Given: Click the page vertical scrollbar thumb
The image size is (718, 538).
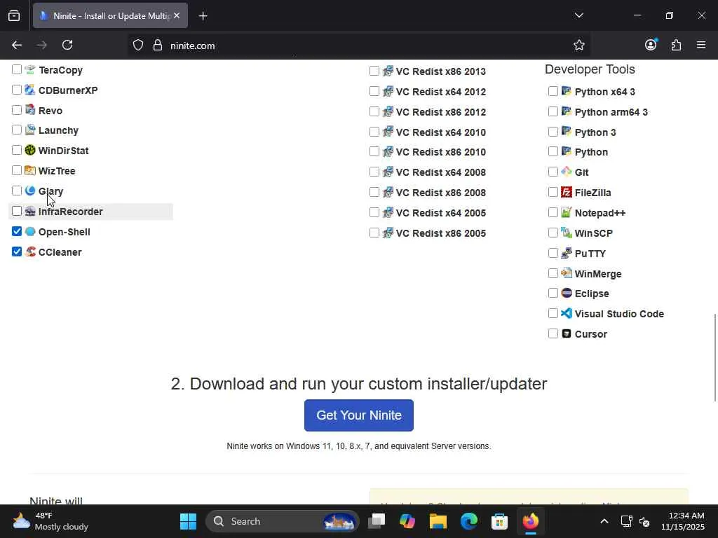Looking at the screenshot, I should 714,358.
